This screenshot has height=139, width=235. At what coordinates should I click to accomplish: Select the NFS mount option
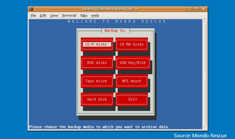click(x=131, y=81)
